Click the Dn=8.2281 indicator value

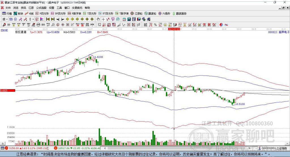[x=86, y=32]
